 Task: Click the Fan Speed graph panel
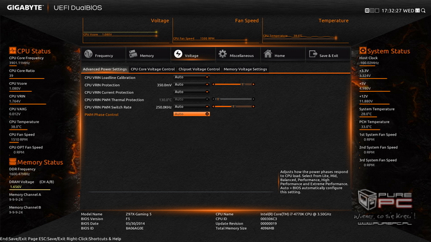point(215,30)
